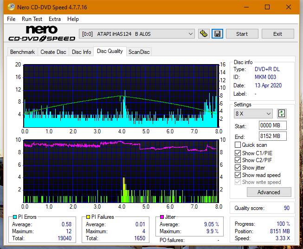Image resolution: width=303 pixels, height=249 pixels.
Task: Click the cyan PI Errors legend swatch
Action: point(14,217)
